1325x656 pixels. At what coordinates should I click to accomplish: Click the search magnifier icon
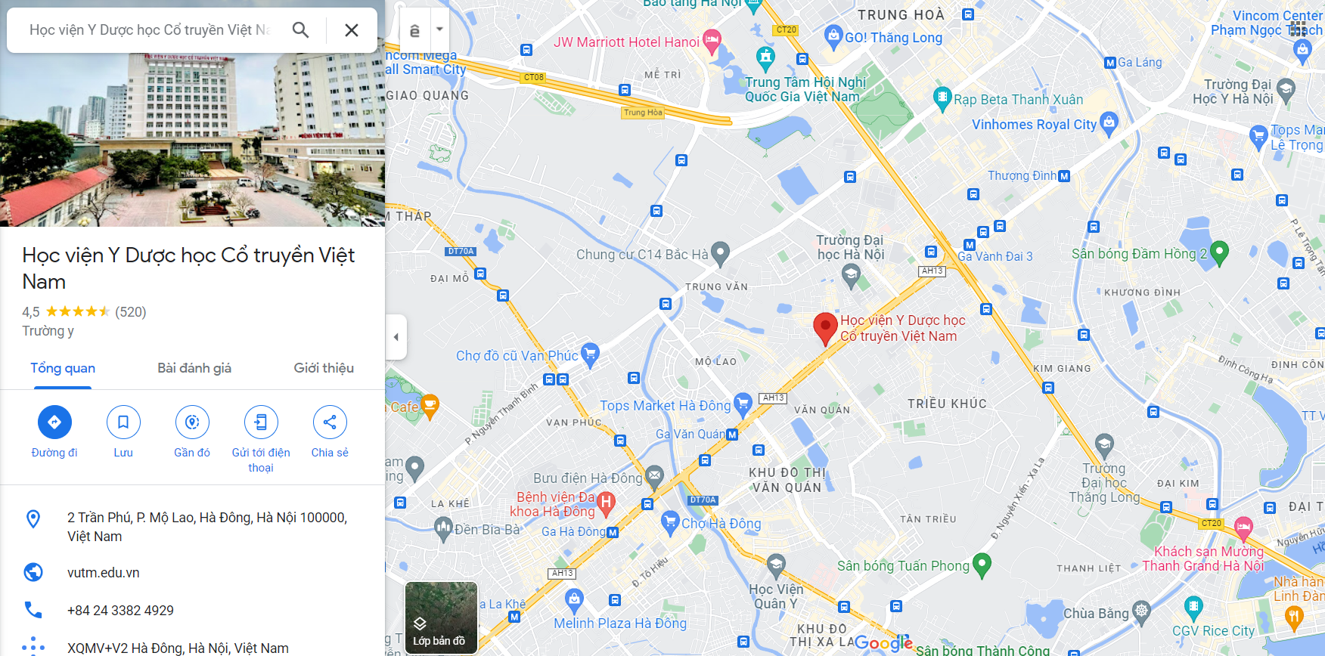(300, 30)
